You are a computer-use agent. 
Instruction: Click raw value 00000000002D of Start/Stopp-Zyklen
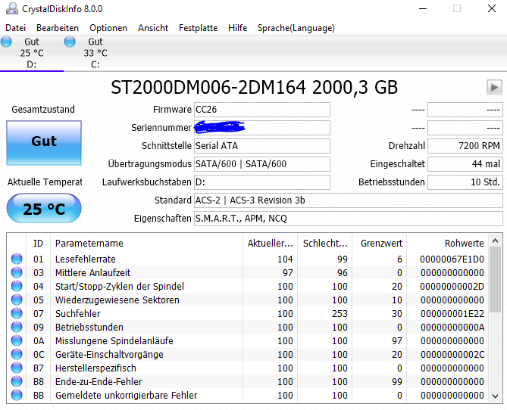pyautogui.click(x=452, y=286)
